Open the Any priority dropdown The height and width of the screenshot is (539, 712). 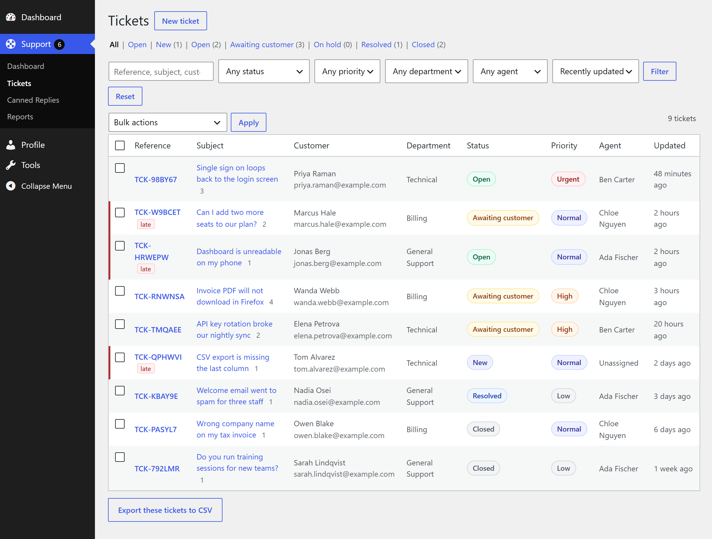pos(347,71)
